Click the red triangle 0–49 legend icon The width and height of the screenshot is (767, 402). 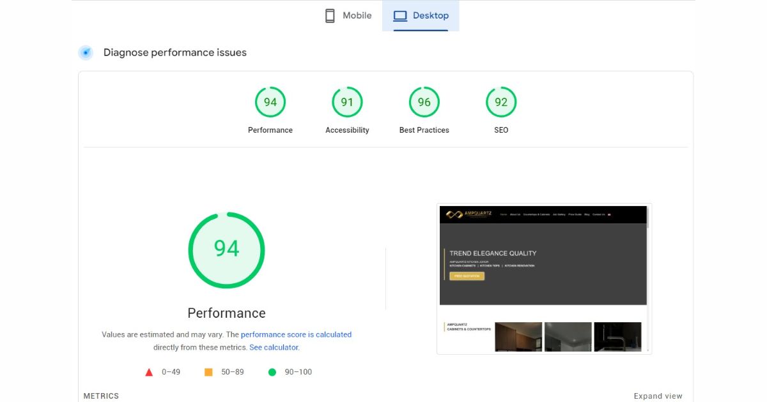point(149,372)
